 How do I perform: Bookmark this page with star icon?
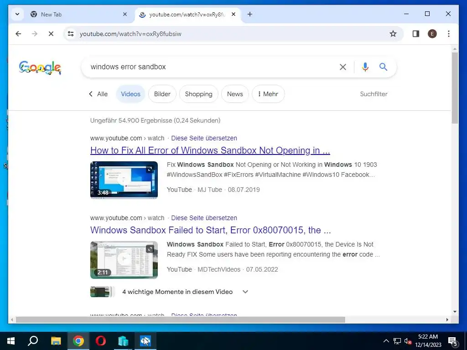pos(393,34)
